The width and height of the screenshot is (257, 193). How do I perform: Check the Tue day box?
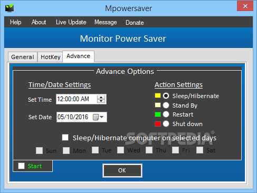coord(95,150)
